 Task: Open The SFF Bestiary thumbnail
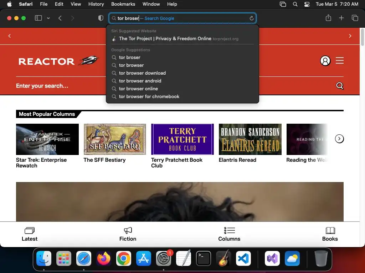(115, 139)
